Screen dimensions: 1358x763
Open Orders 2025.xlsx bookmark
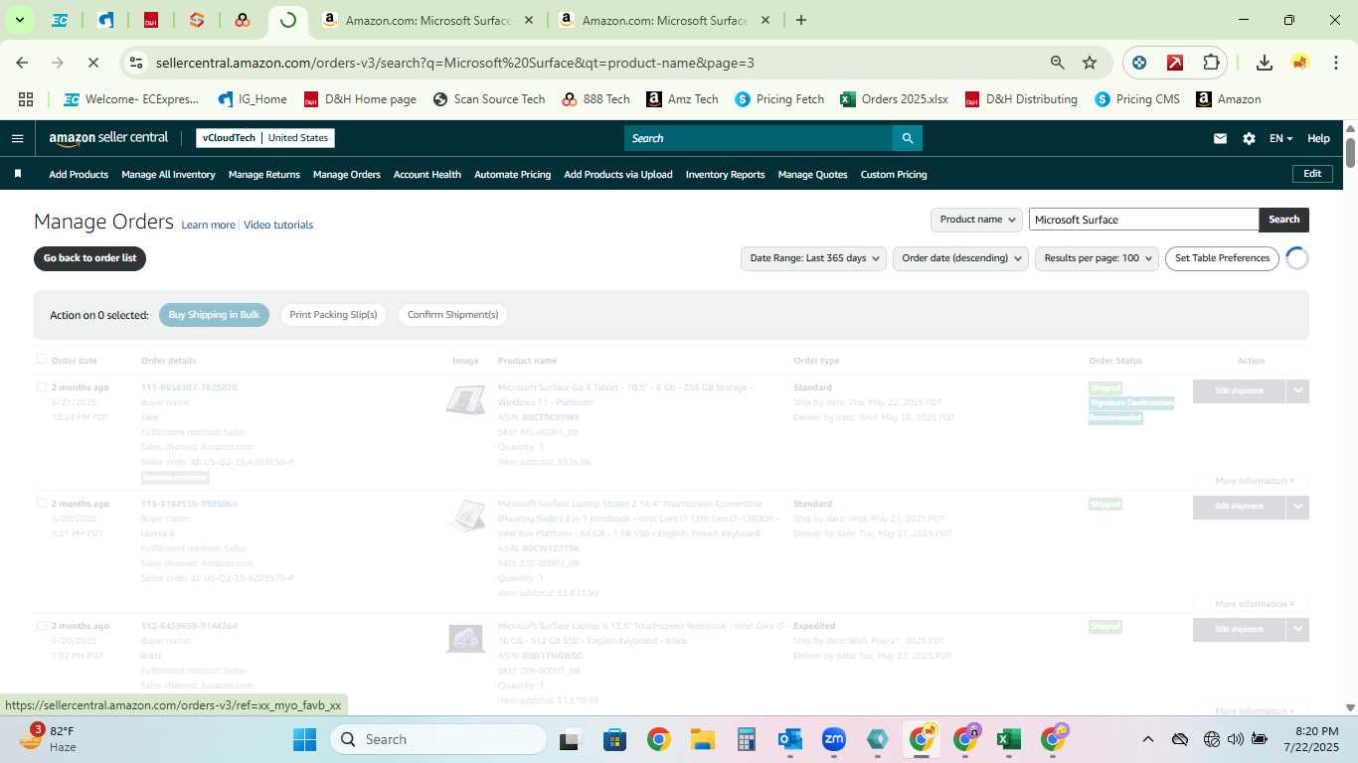point(895,99)
